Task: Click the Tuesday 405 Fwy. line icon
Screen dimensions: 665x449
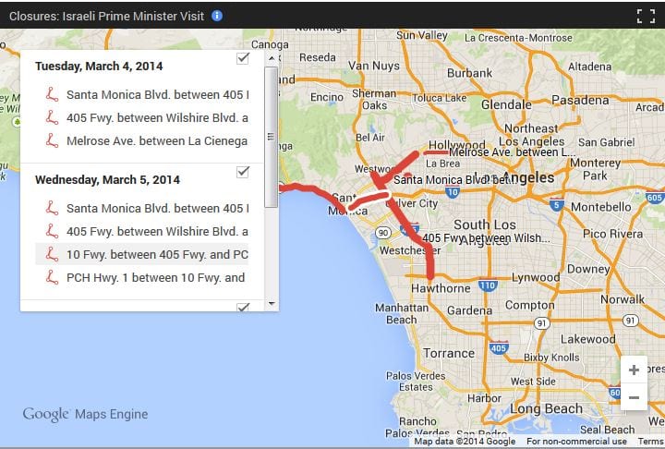Action: pos(52,117)
